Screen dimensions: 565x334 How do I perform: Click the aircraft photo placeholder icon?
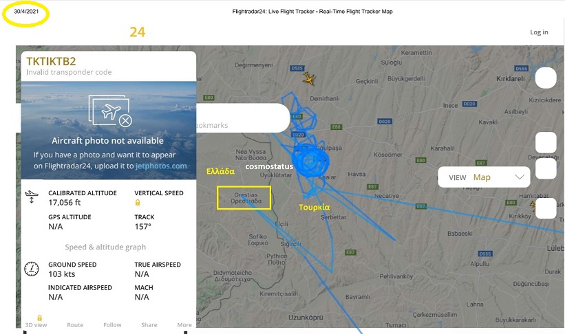pos(110,111)
